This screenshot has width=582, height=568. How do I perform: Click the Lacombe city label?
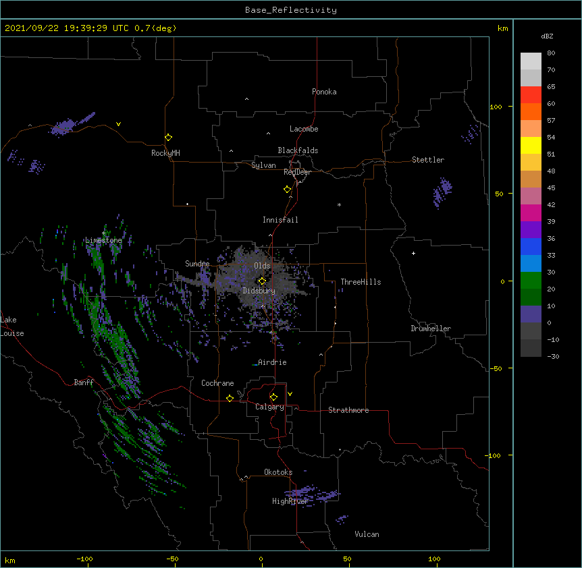point(304,129)
